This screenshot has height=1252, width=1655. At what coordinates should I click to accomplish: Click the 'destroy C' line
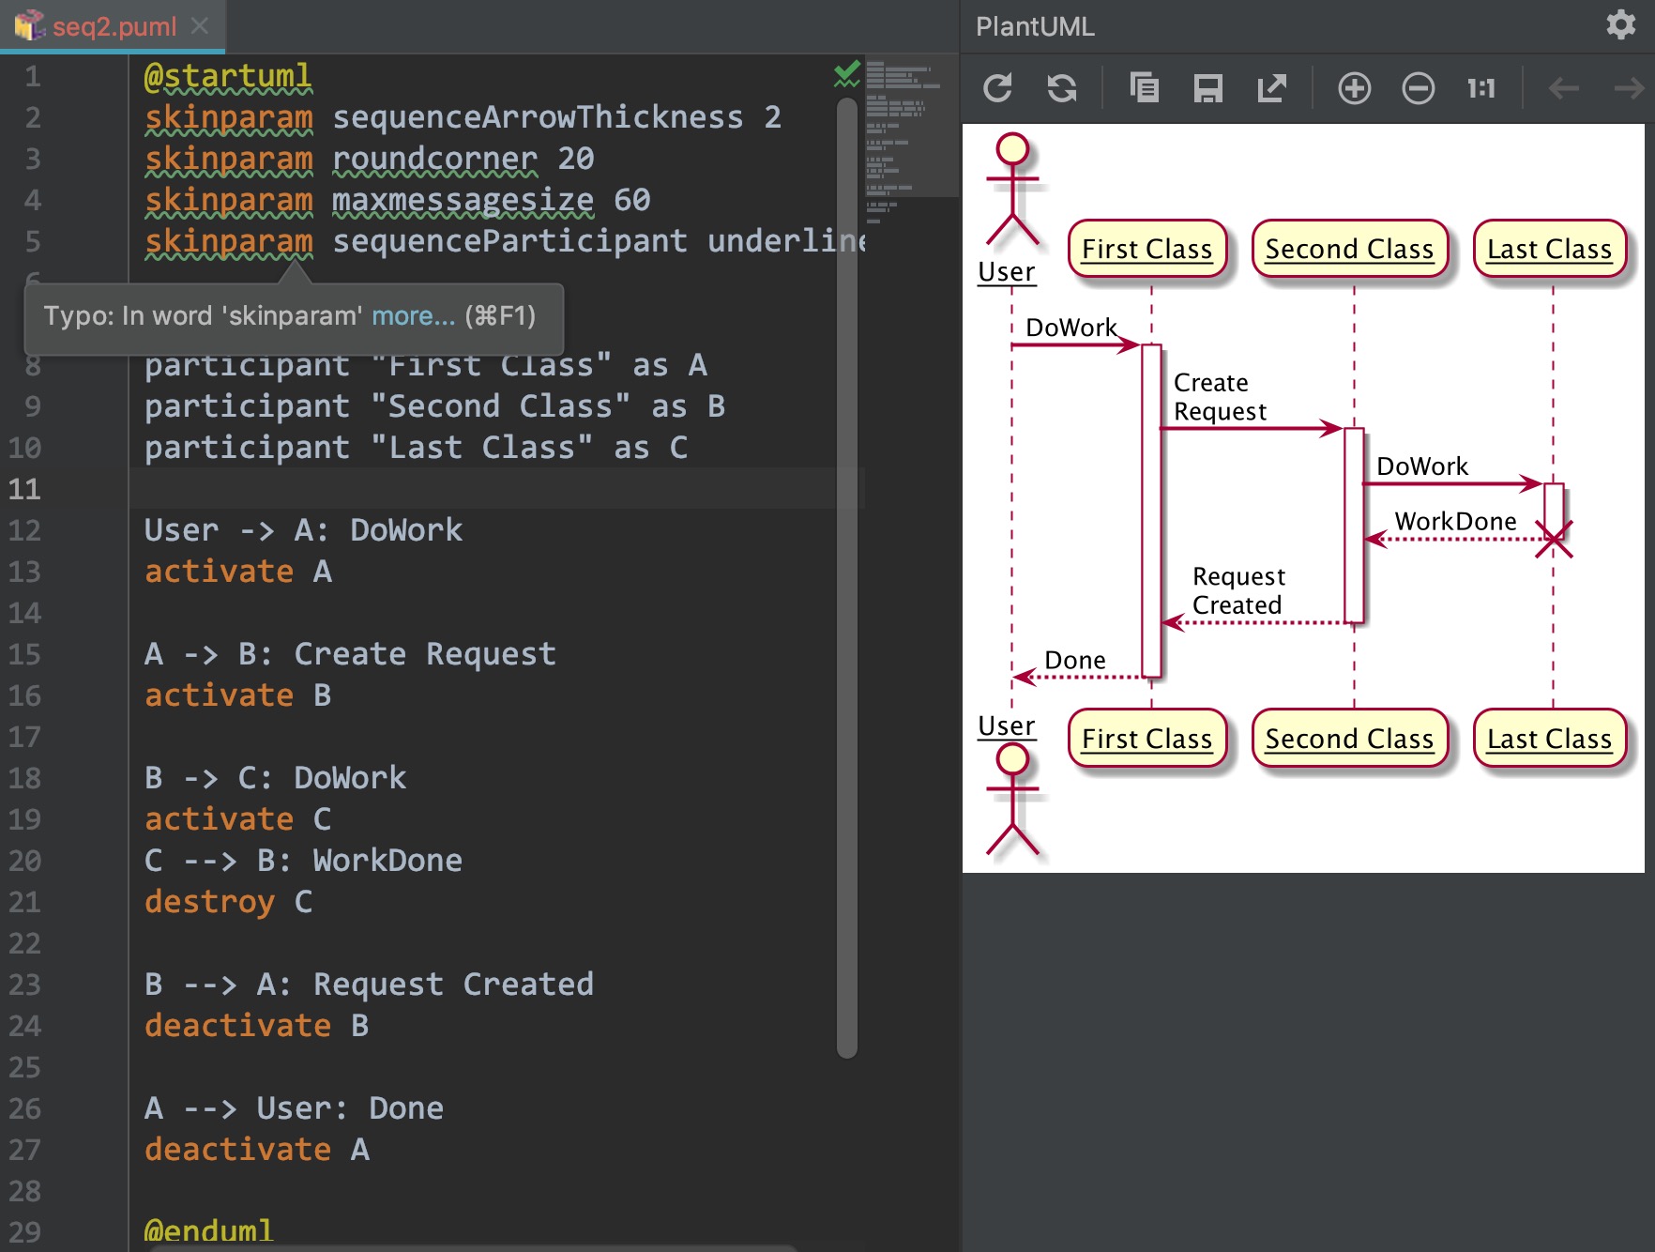tap(228, 902)
